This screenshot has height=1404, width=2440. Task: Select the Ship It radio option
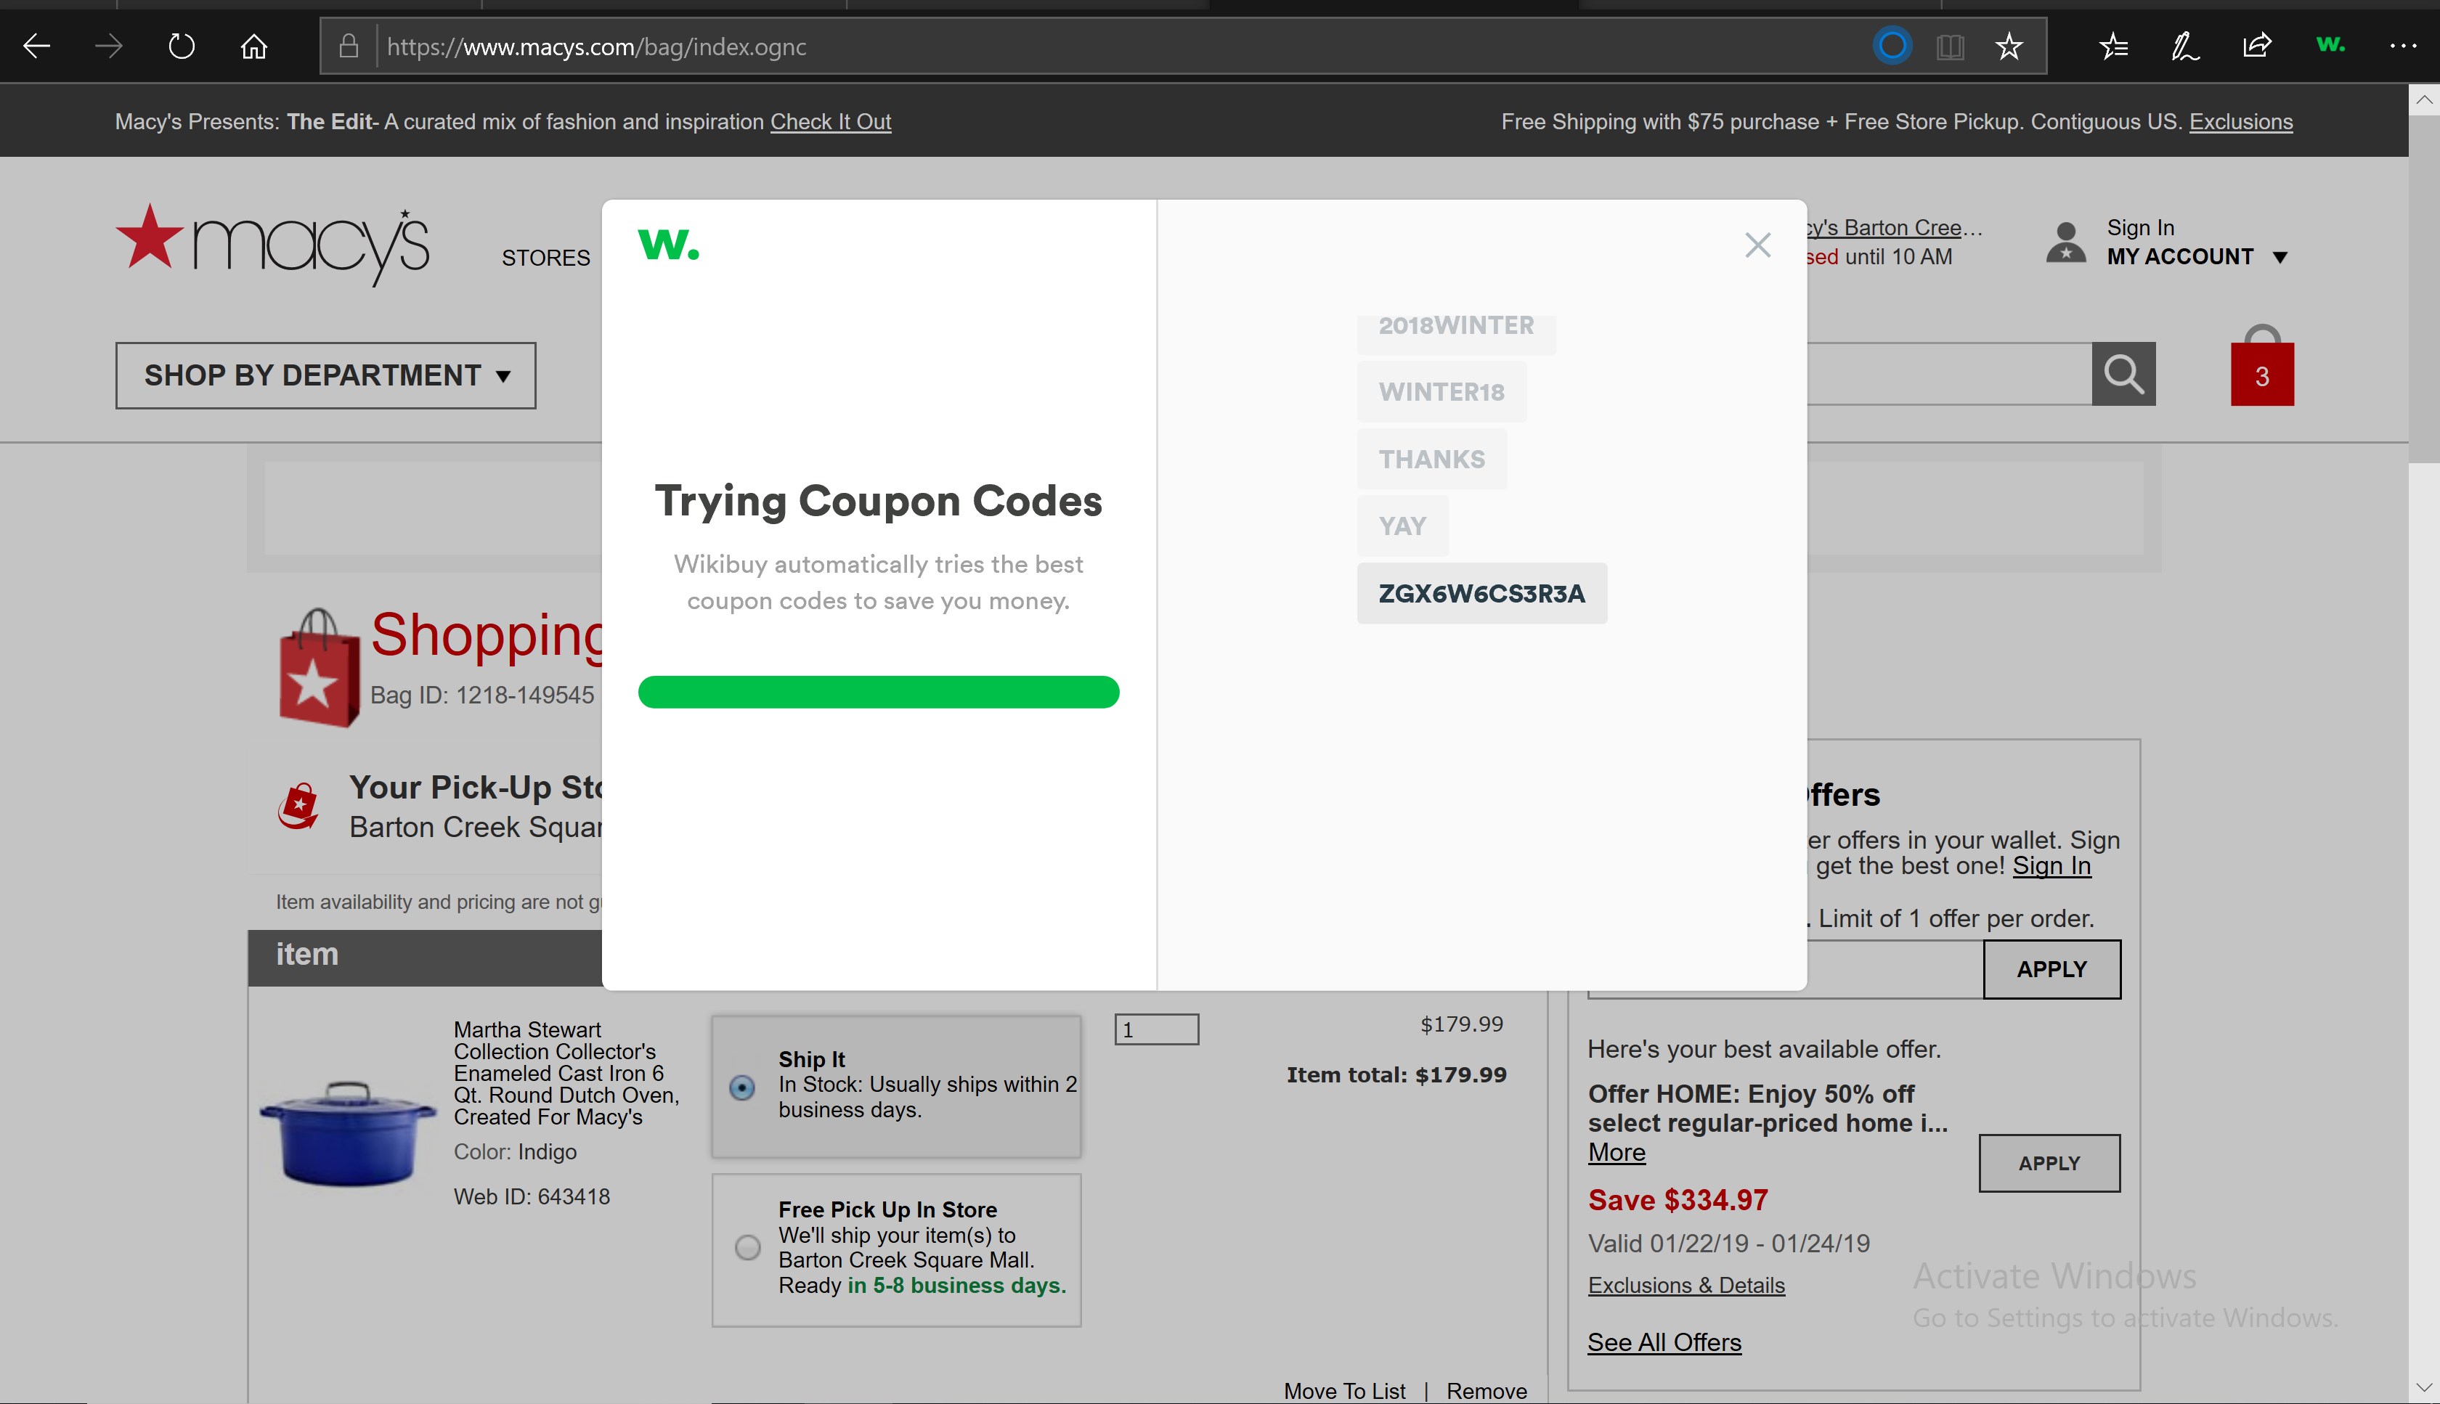tap(741, 1087)
